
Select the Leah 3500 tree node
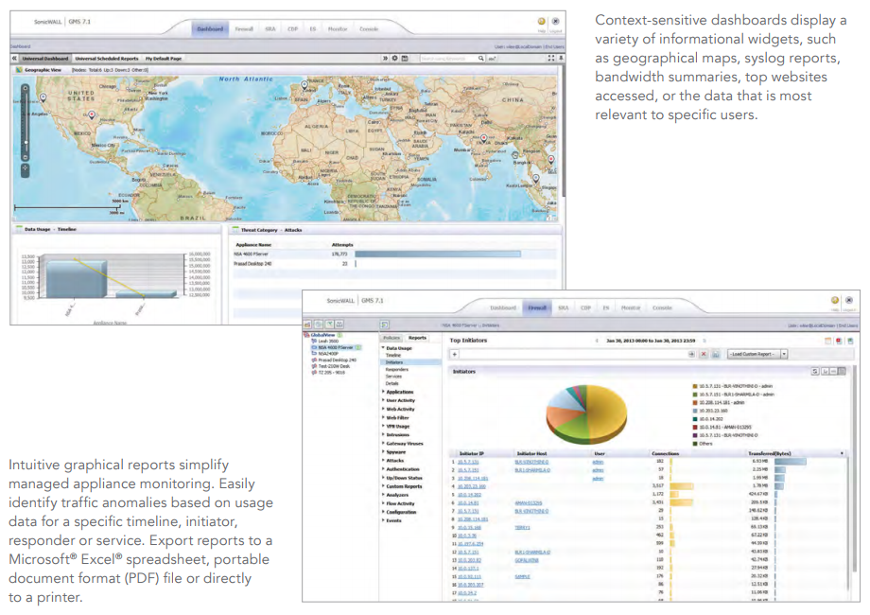(x=328, y=342)
